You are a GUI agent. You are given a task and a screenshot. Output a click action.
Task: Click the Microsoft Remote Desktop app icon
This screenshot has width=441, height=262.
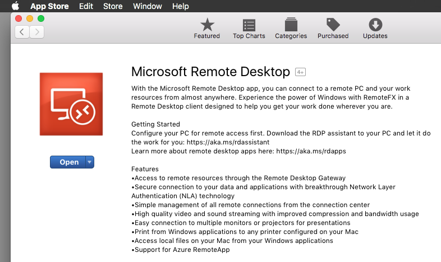point(71,104)
